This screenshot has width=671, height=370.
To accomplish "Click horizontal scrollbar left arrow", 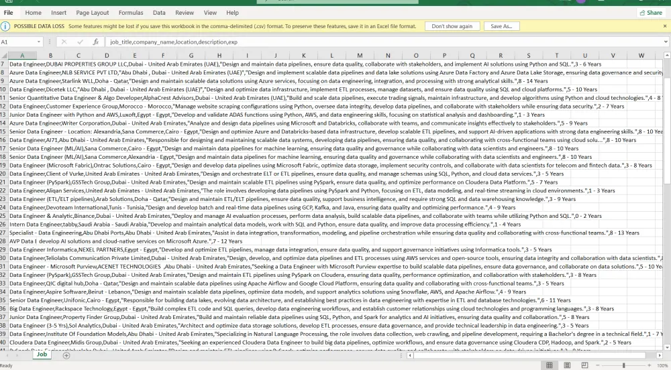I will click(410, 355).
